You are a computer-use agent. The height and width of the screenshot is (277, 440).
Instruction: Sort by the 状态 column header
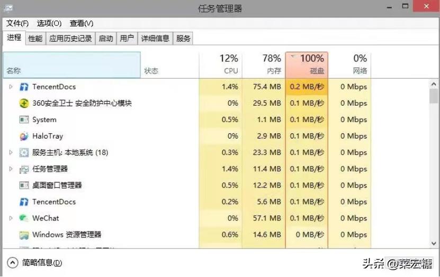click(x=169, y=64)
